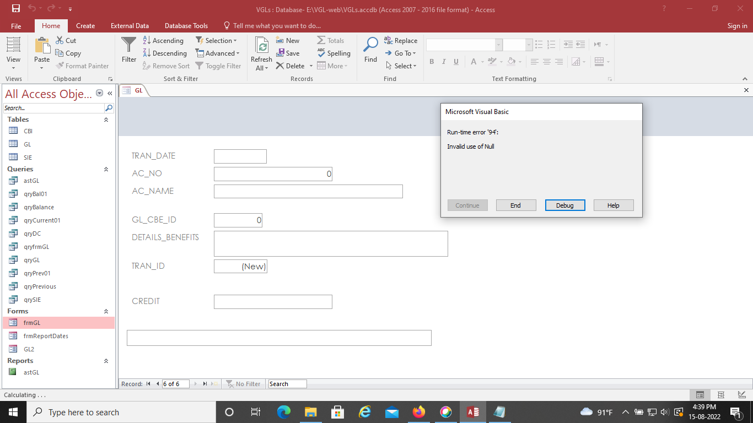Click Tell me what you want to do
Image resolution: width=753 pixels, height=423 pixels.
click(x=272, y=26)
